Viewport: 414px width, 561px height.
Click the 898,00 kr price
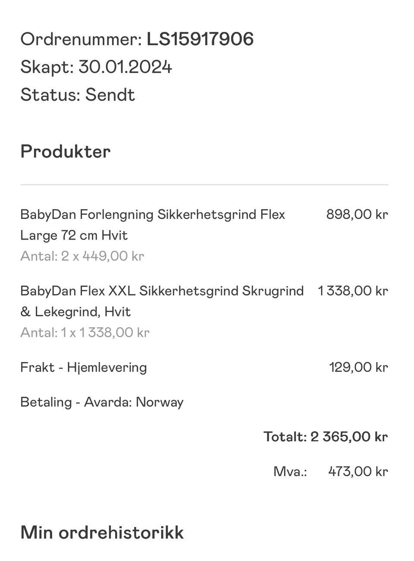[x=357, y=214]
